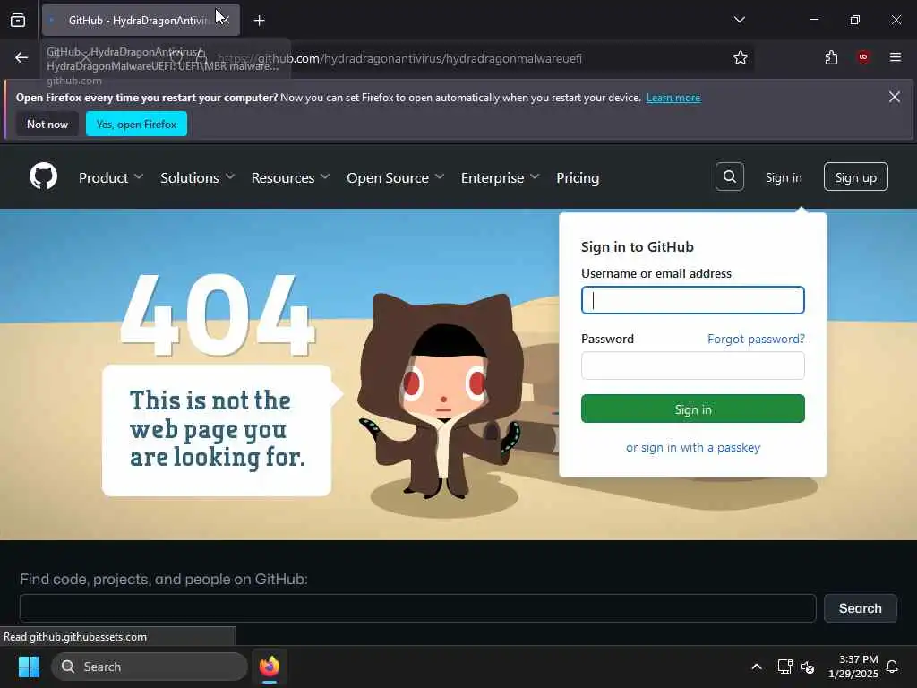This screenshot has width=917, height=688.
Task: Click the Sign up button
Action: click(855, 177)
